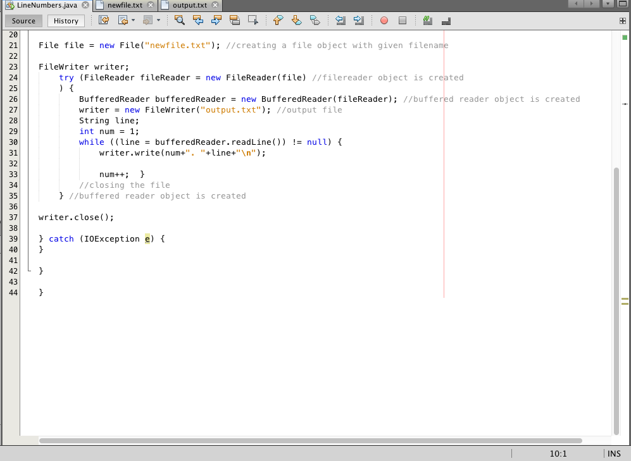Go to previous bookmark icon

[x=278, y=20]
